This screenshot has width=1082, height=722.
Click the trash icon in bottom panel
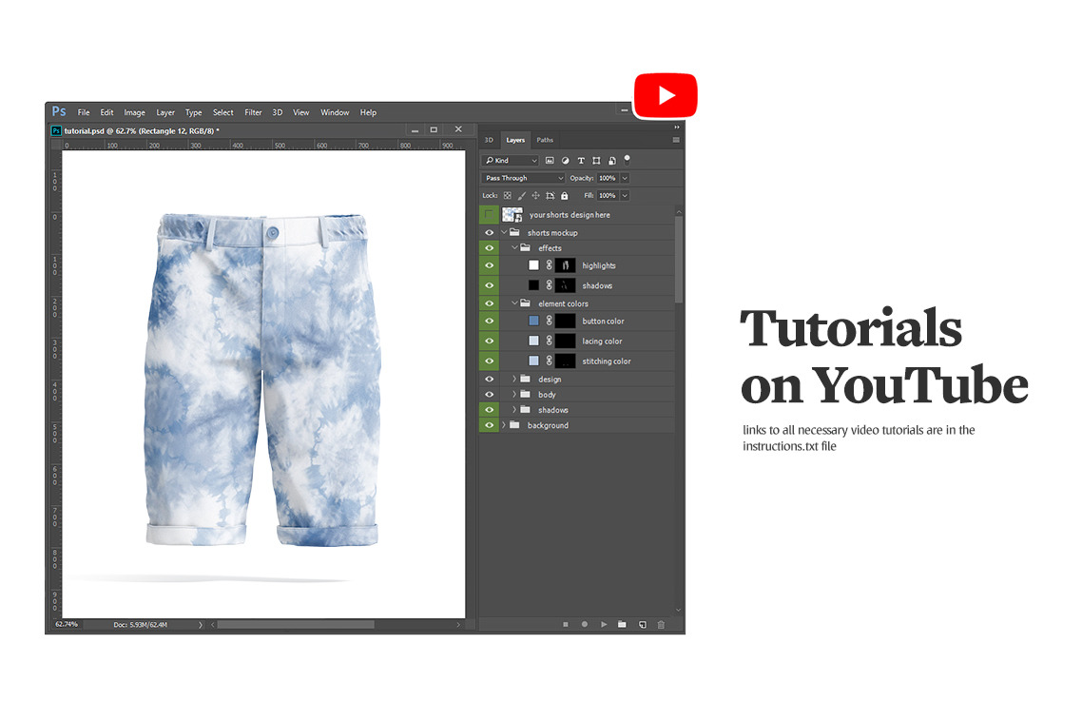[x=661, y=625]
